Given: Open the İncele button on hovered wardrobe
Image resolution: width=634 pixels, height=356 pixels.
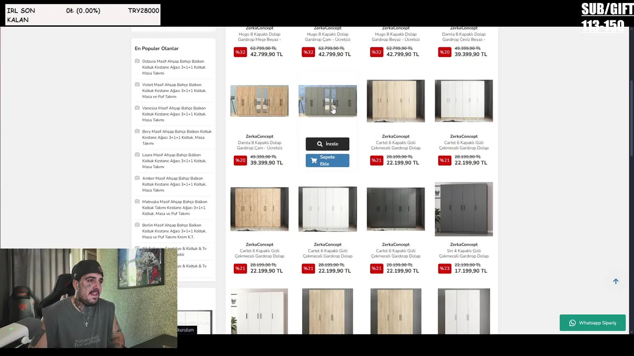Looking at the screenshot, I should [327, 144].
